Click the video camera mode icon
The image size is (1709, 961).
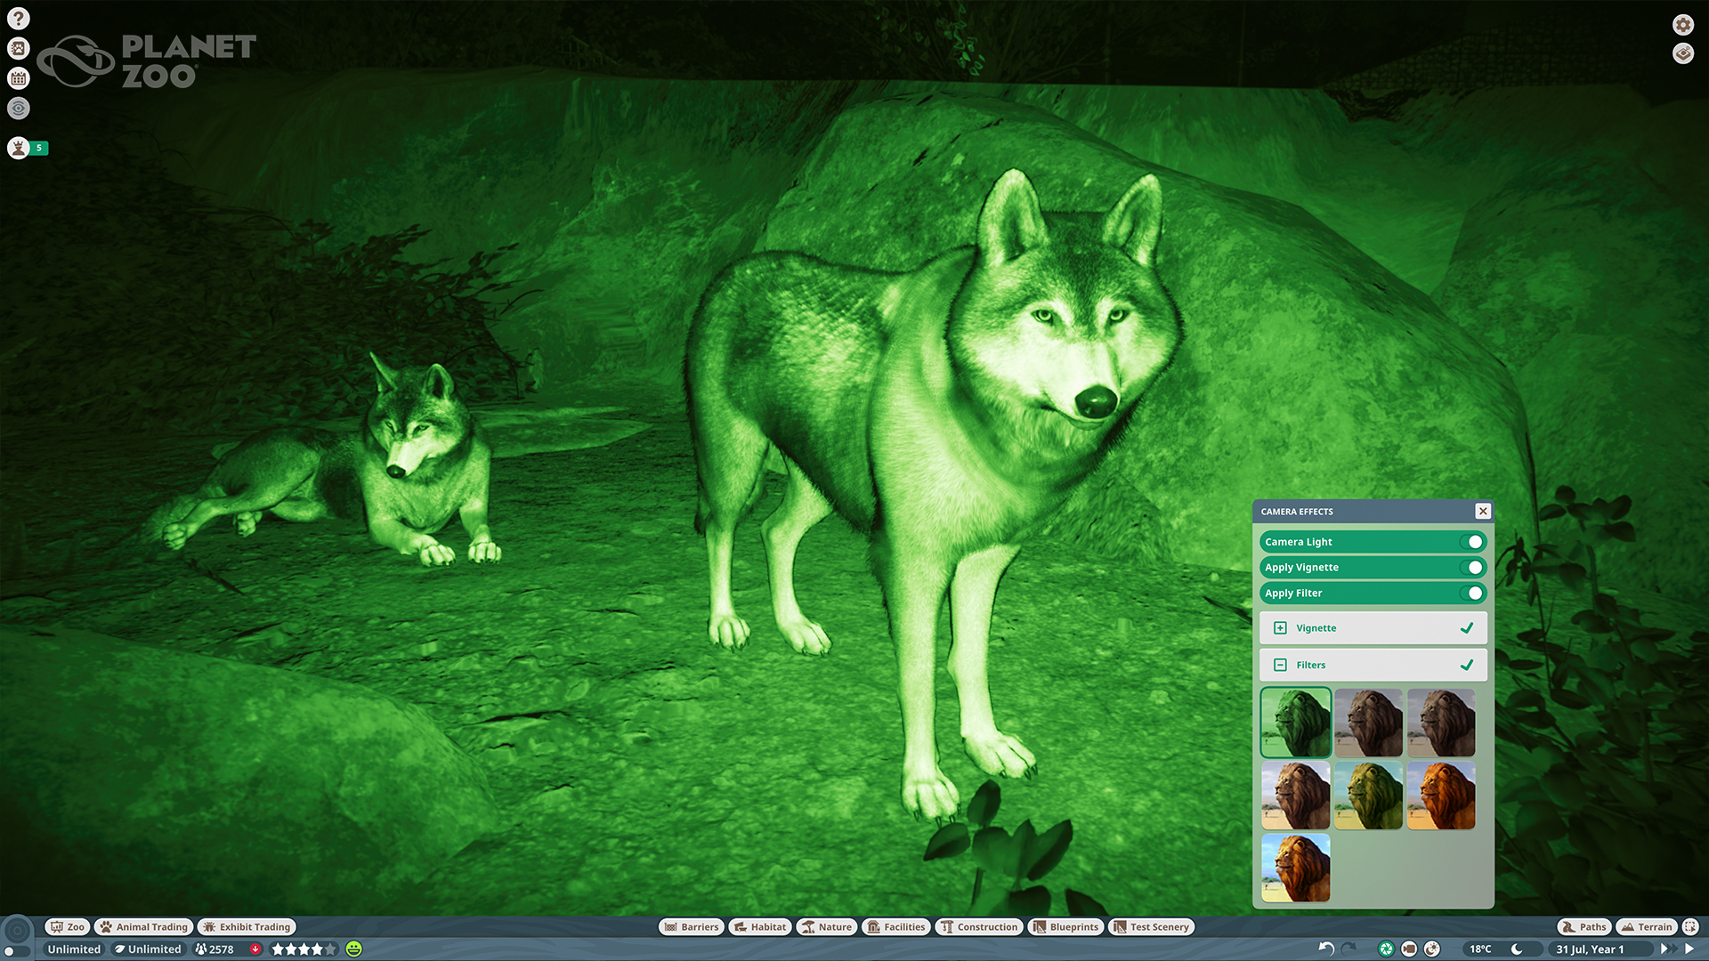pyautogui.click(x=1409, y=949)
